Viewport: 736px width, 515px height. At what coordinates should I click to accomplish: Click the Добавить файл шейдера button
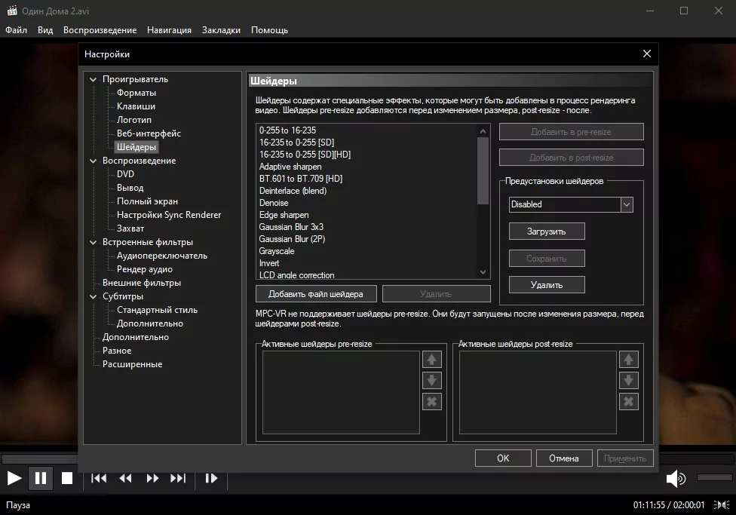(x=316, y=293)
